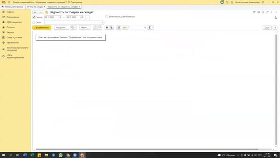Open the period selection ellipsis button

tap(87, 18)
